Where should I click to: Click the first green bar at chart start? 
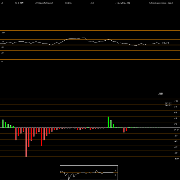(3, 124)
